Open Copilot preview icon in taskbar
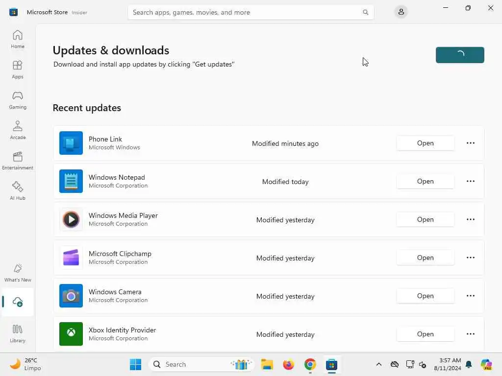 pos(486,364)
